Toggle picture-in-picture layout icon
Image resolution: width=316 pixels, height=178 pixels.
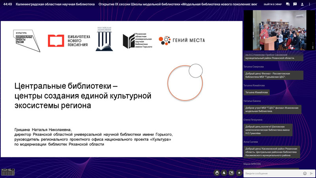[x=231, y=173]
